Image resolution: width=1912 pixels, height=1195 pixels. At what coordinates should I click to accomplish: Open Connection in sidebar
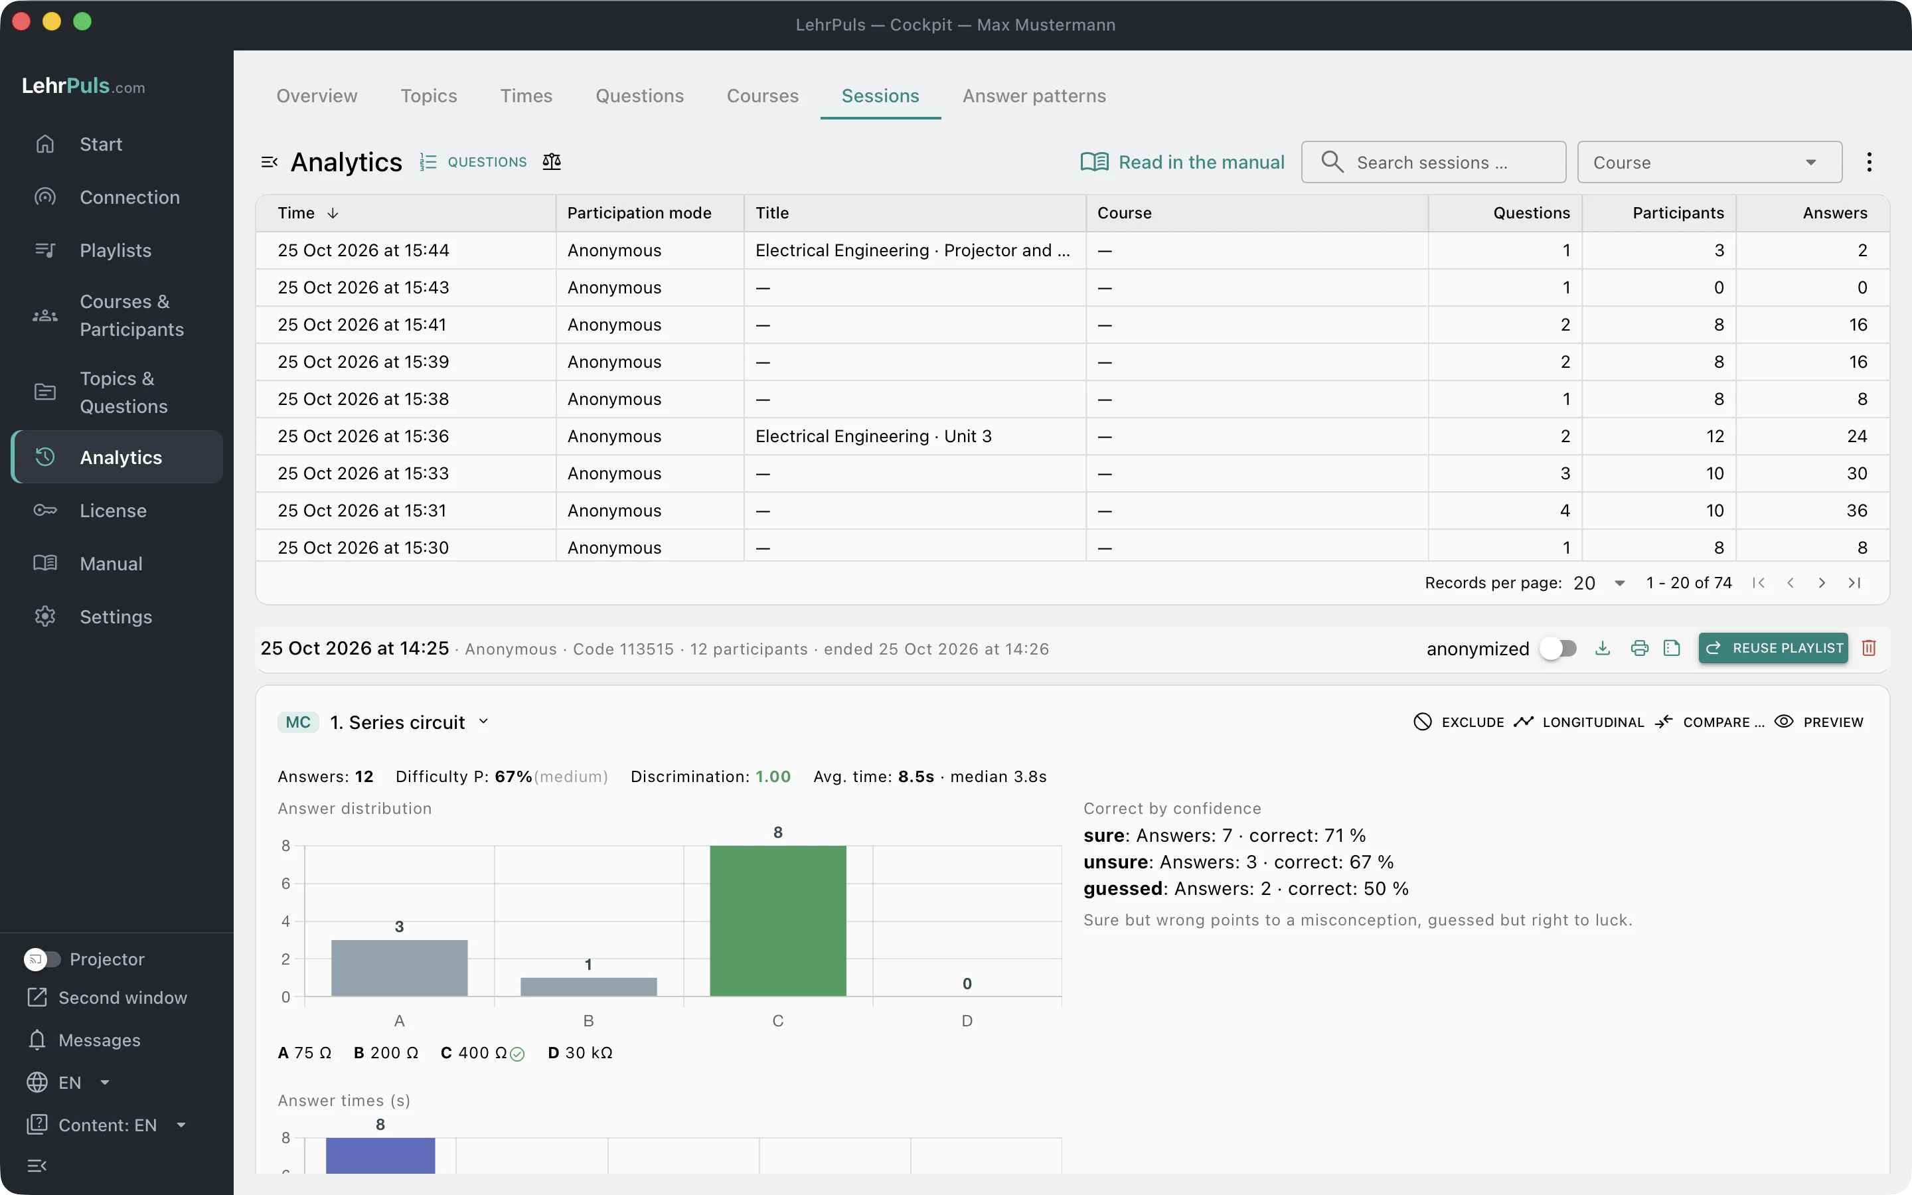[x=117, y=197]
